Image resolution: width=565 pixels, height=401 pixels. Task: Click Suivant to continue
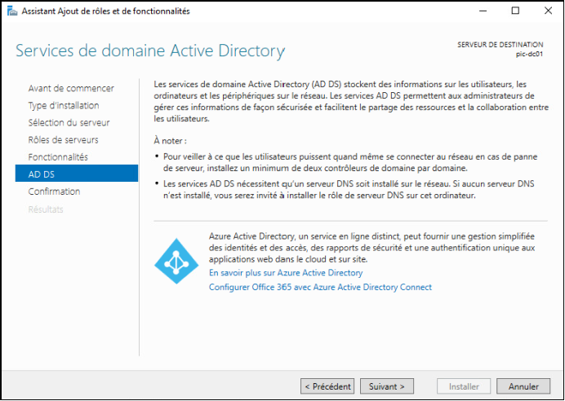click(387, 386)
